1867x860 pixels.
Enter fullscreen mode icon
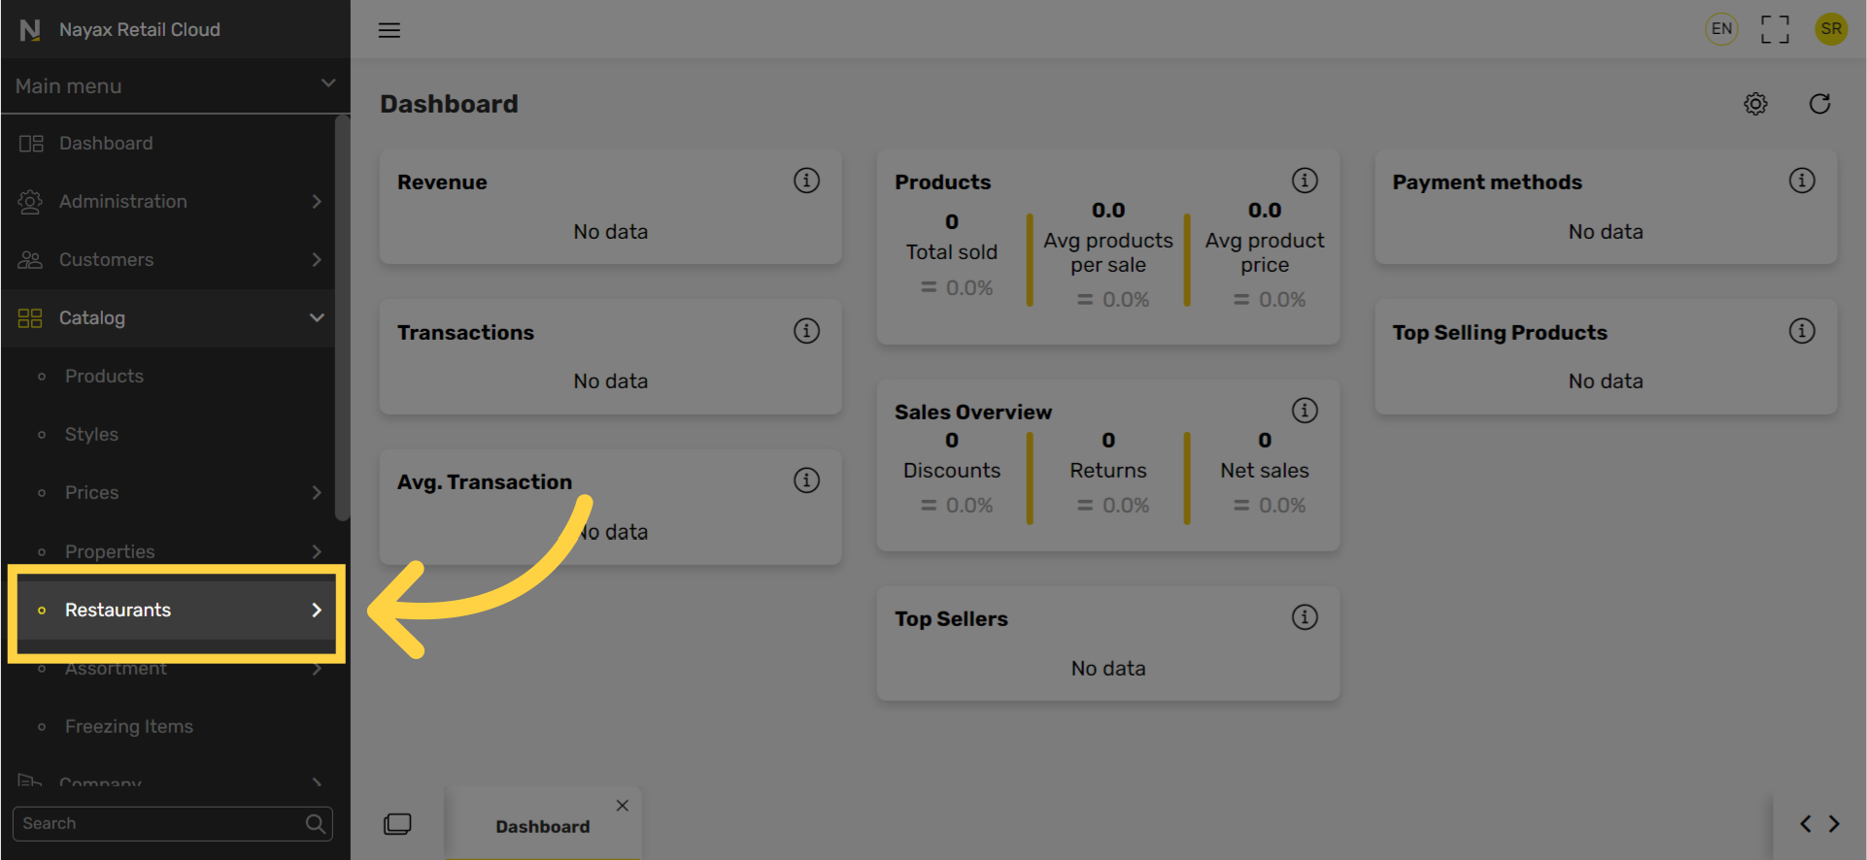[x=1775, y=29]
